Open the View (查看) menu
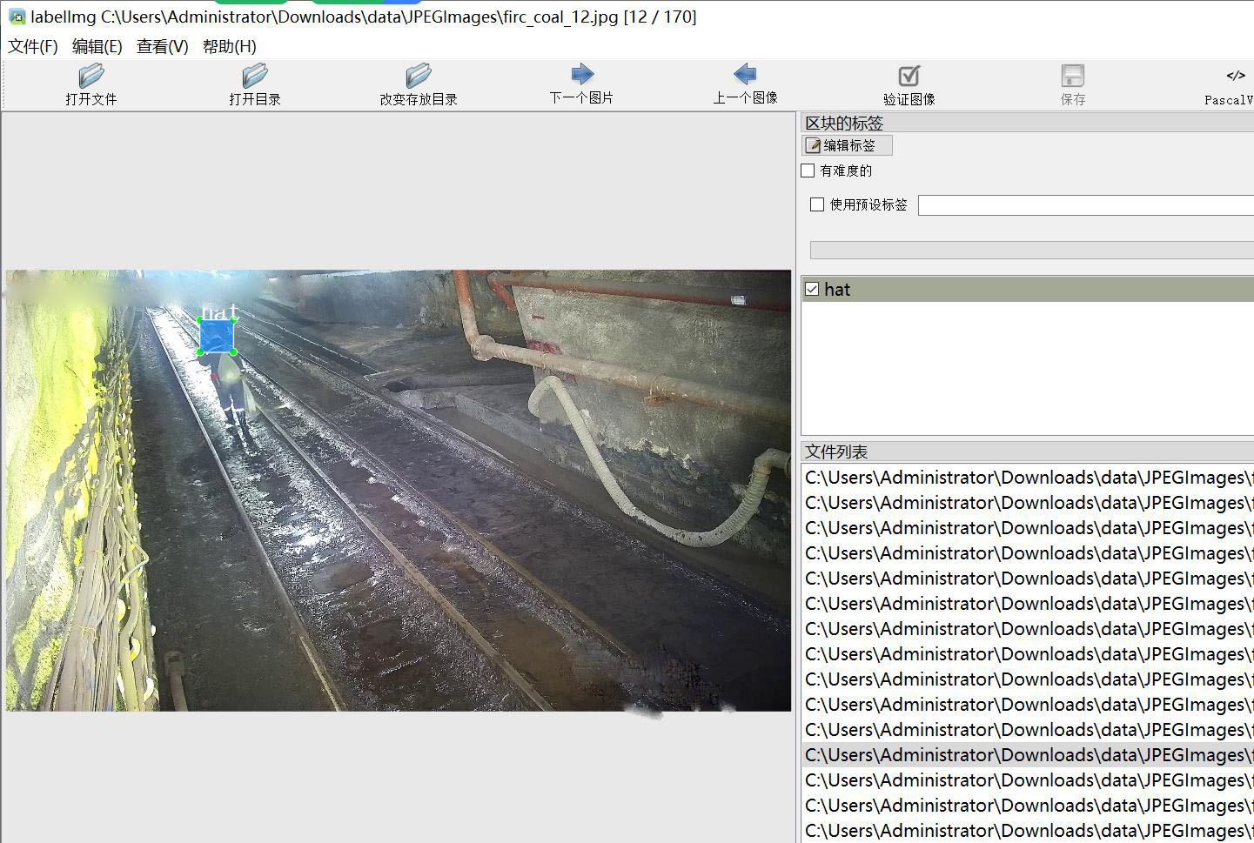Viewport: 1254px width, 843px height. pos(162,46)
